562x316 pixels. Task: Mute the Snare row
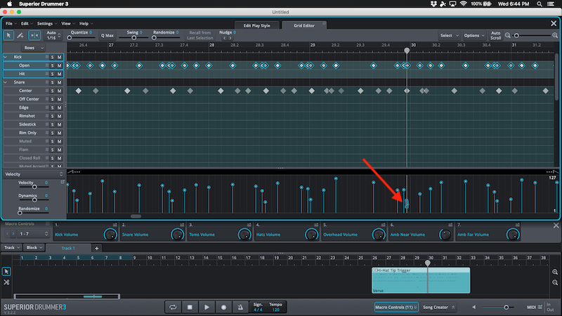point(60,82)
